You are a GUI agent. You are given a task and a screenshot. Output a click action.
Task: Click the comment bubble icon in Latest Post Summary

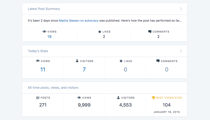(150, 32)
